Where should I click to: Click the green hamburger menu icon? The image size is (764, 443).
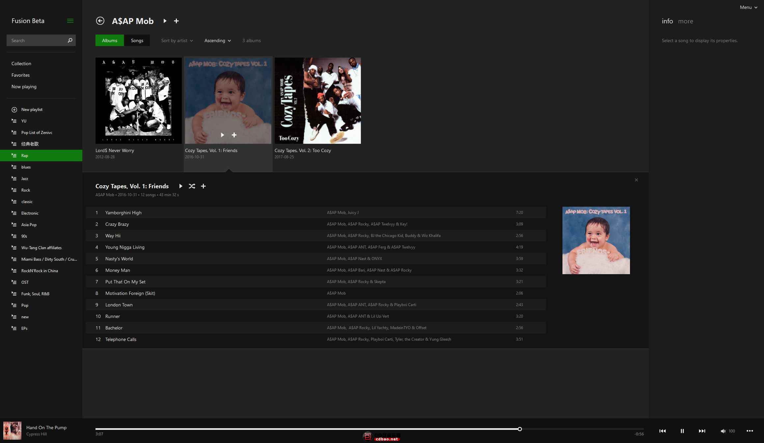[70, 21]
